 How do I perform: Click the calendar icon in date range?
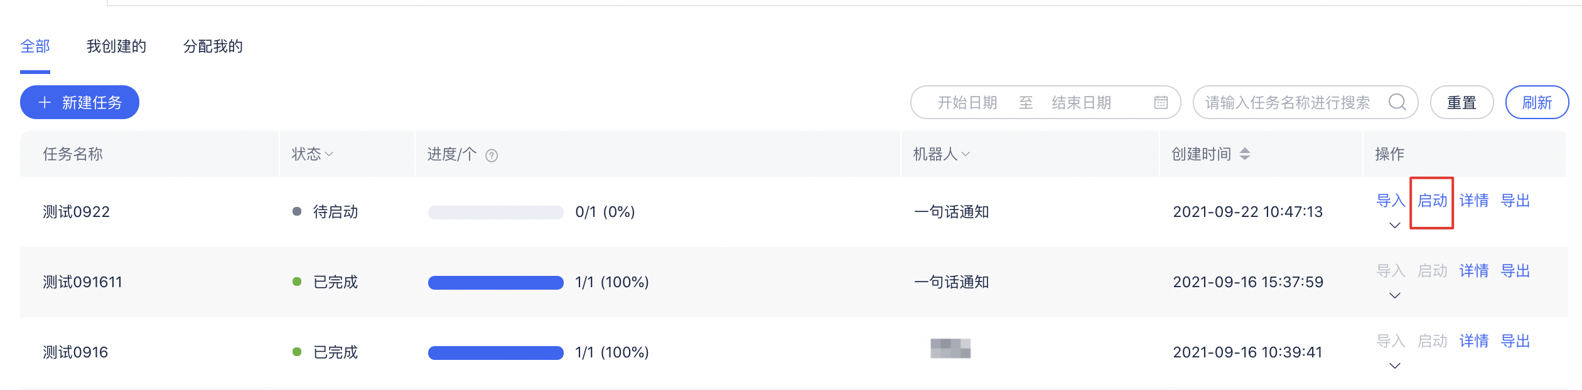click(1161, 103)
